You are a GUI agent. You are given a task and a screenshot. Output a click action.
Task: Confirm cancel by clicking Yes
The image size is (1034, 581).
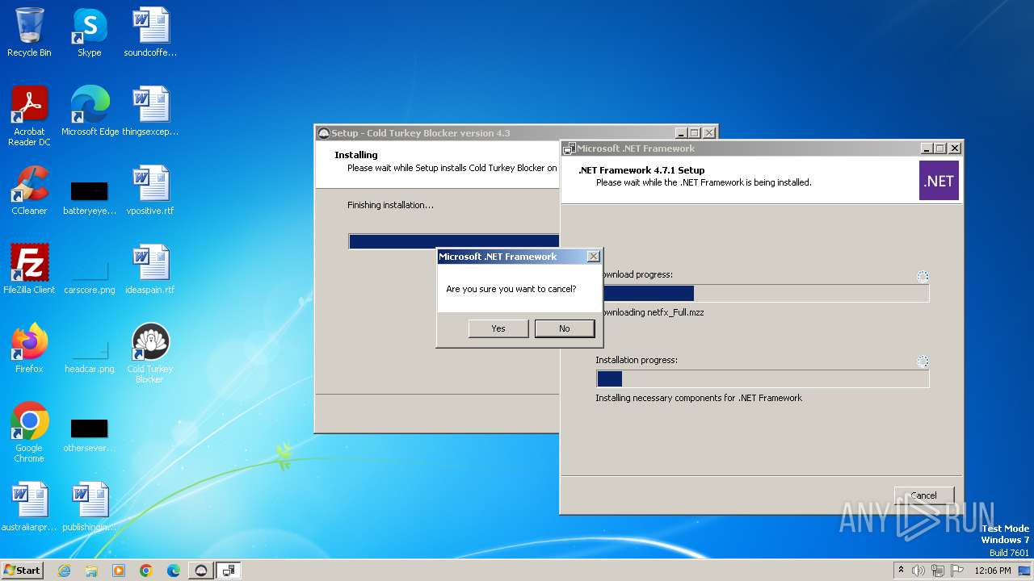498,328
